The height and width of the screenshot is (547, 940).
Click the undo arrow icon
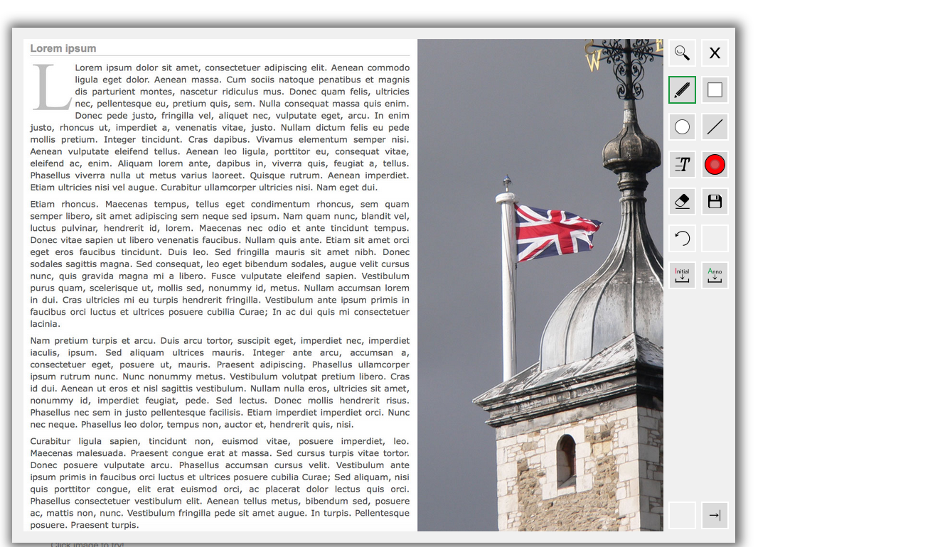pyautogui.click(x=682, y=238)
